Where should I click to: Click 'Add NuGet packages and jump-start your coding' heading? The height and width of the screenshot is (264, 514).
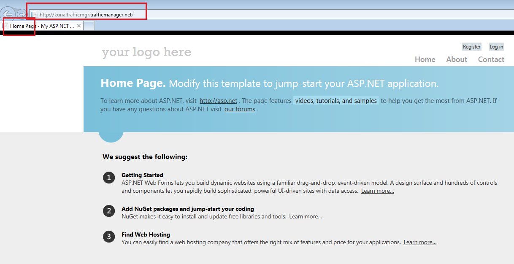(x=188, y=209)
